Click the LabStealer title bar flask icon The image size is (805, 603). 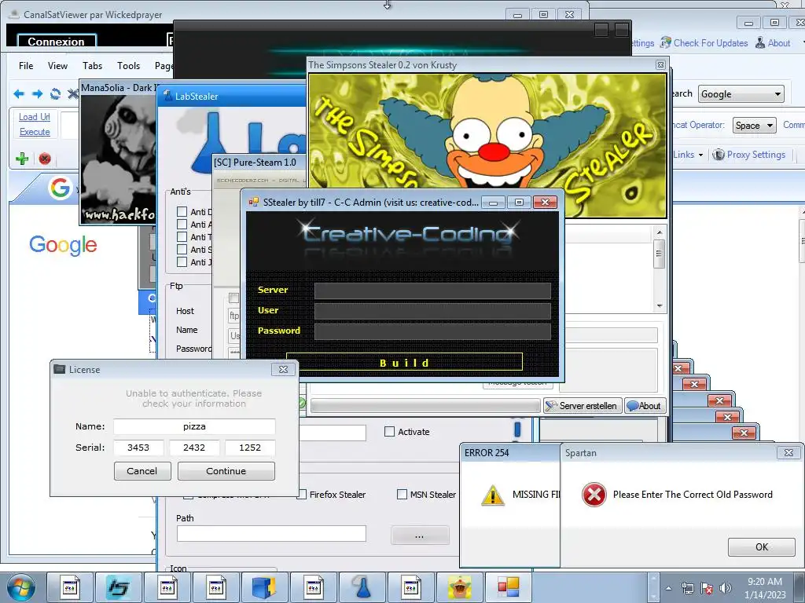point(167,95)
